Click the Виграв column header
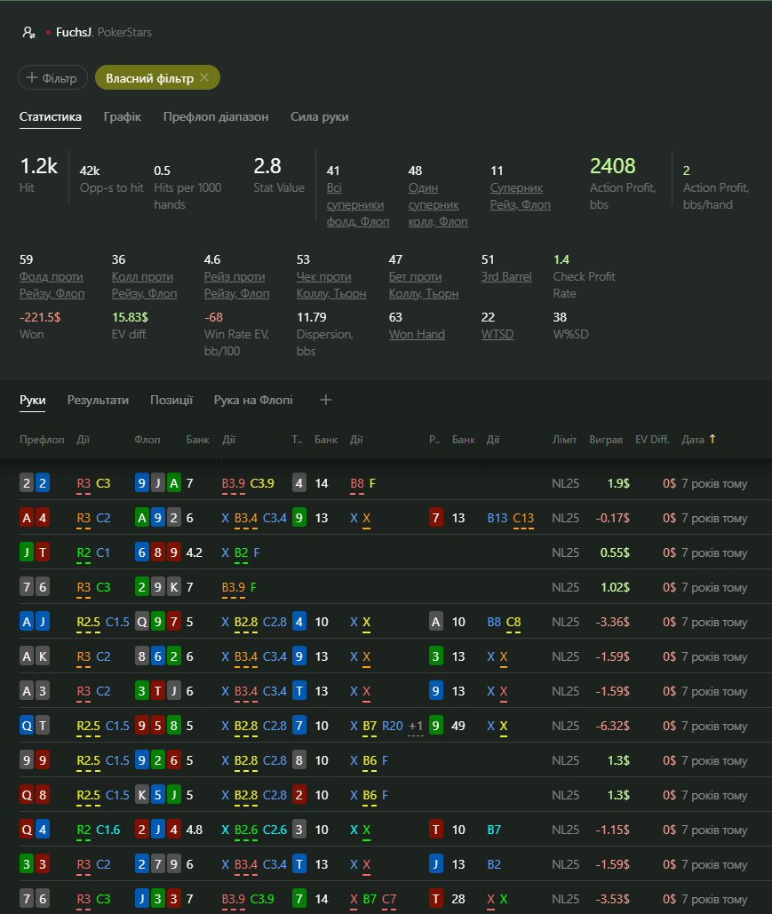 [x=606, y=440]
